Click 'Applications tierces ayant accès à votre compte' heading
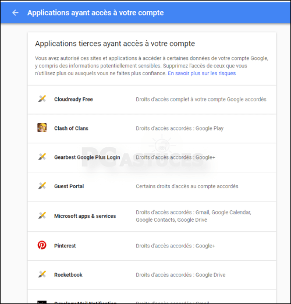This screenshot has height=304, width=291. click(115, 44)
